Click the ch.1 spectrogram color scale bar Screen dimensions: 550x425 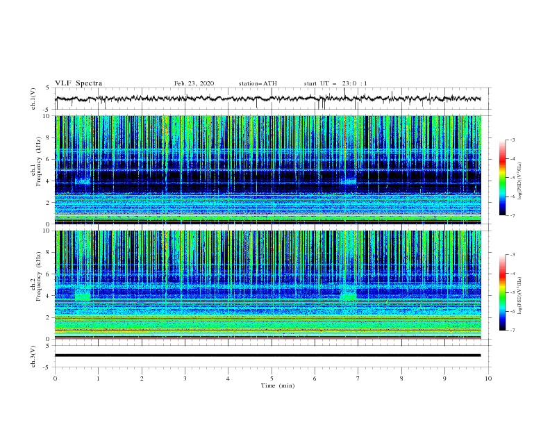pyautogui.click(x=502, y=178)
